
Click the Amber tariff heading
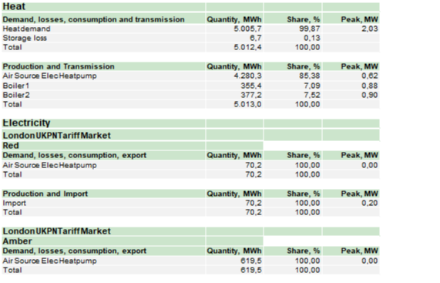[18, 241]
